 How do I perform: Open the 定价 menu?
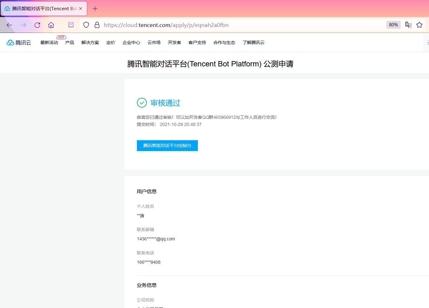(111, 42)
